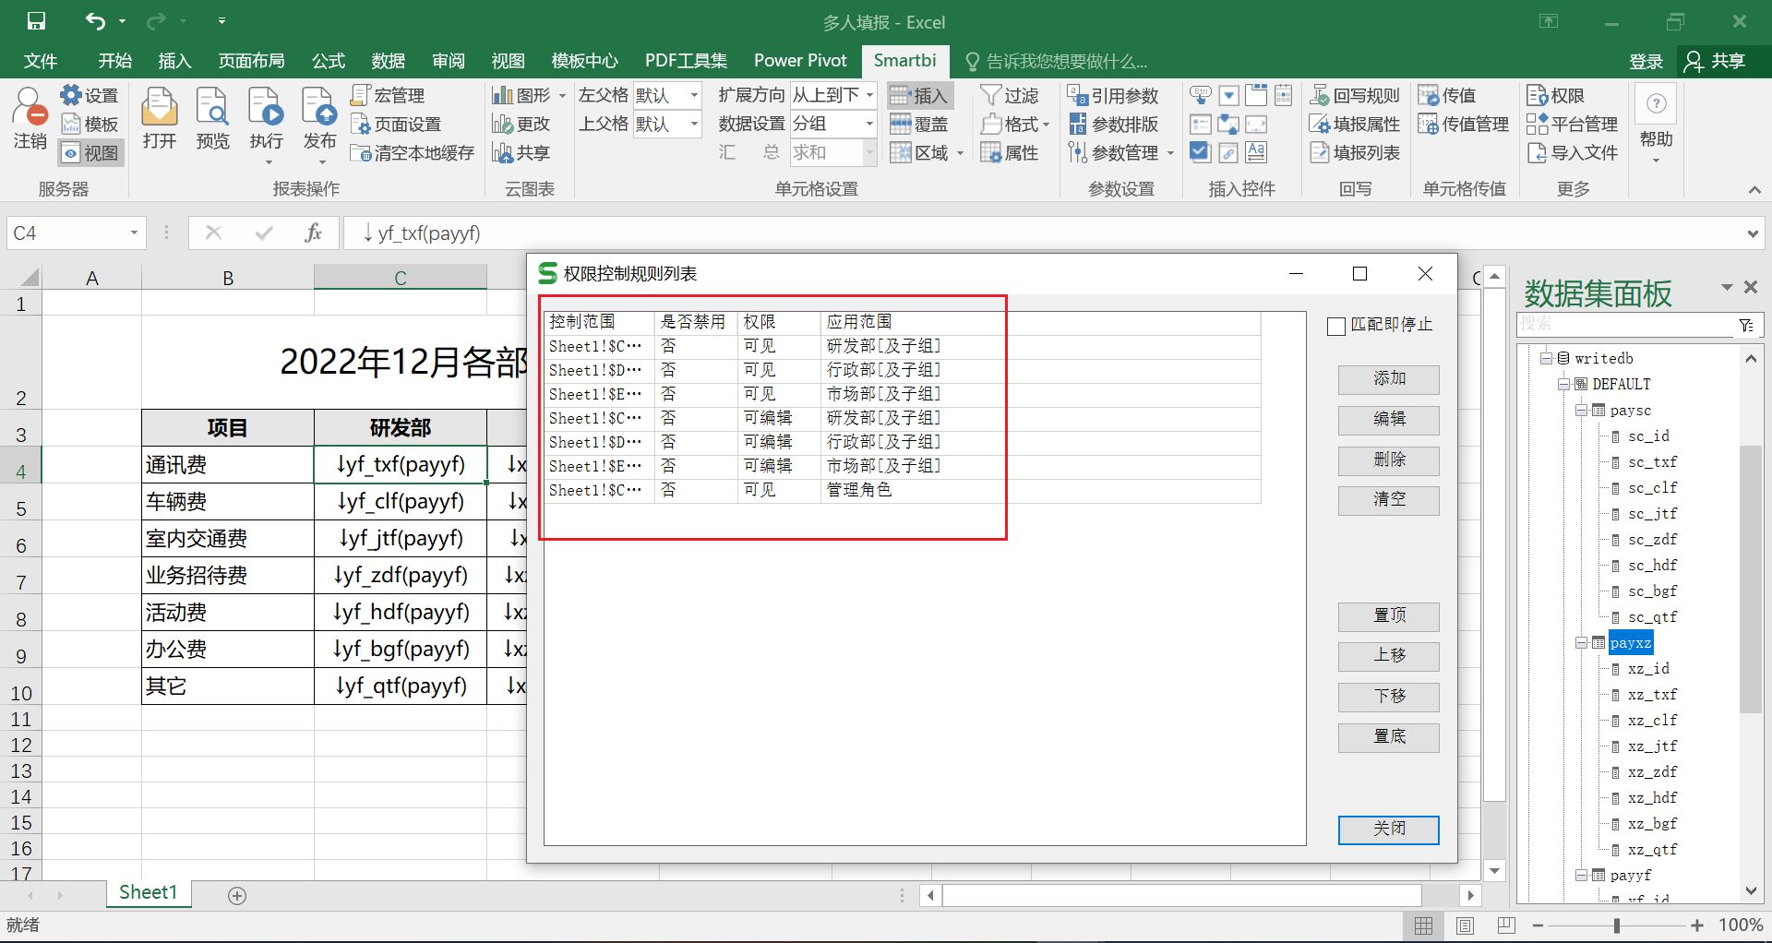1772x943 pixels.
Task: Collapse the writedb tree node
Action: (1546, 358)
